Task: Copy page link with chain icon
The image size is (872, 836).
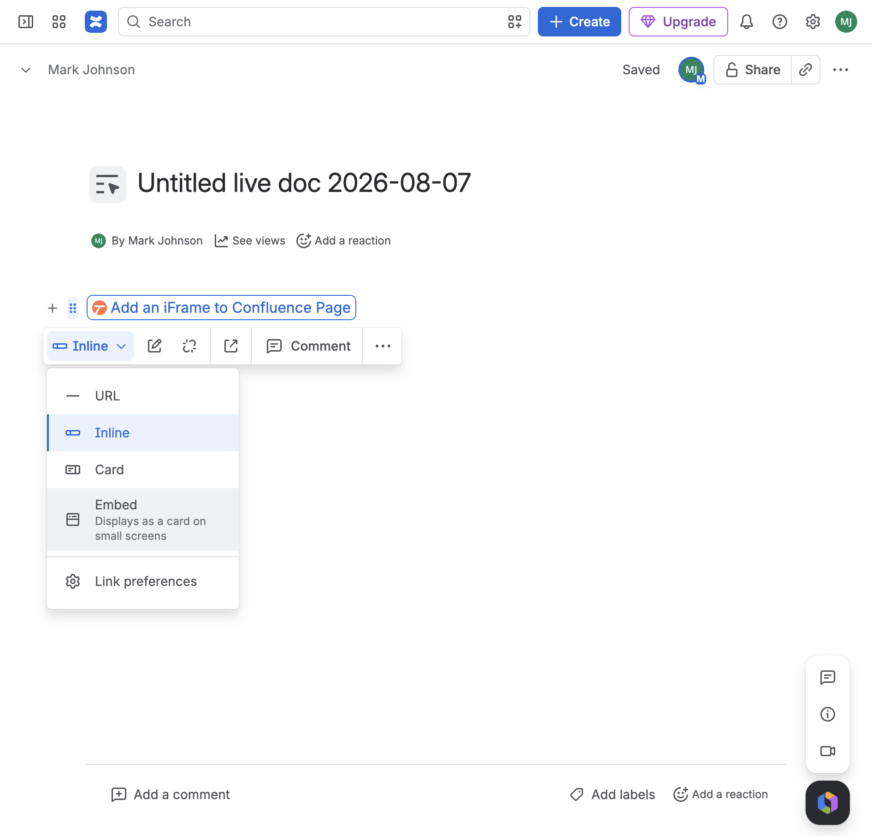Action: (x=806, y=70)
